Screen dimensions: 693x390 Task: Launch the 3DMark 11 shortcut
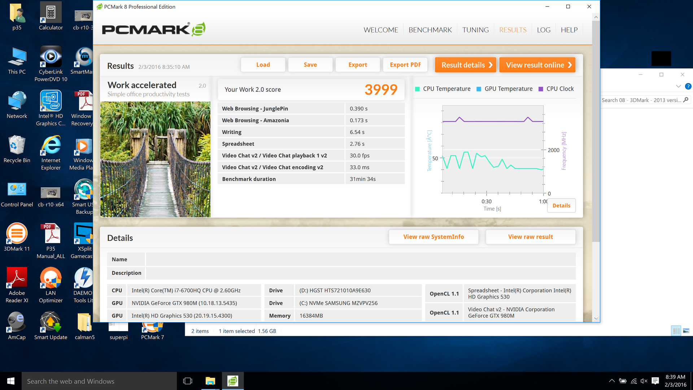tap(17, 237)
